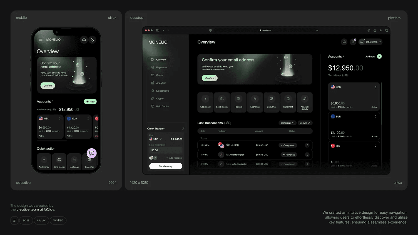This screenshot has width=418, height=235.
Task: Click See All transactions link
Action: click(305, 123)
